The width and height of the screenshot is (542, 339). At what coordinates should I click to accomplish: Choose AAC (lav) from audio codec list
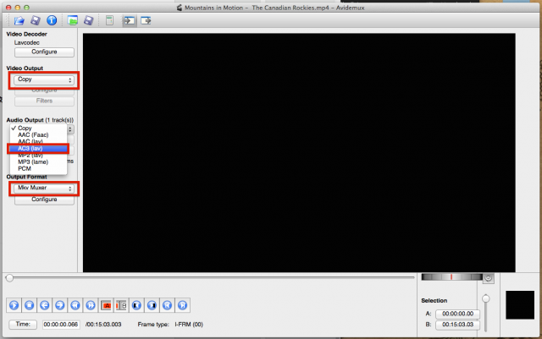(38, 141)
